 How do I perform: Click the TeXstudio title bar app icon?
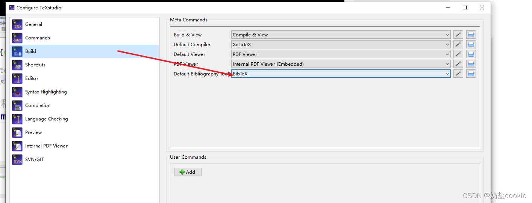click(12, 8)
